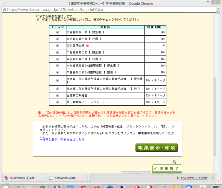Click the 印刷終了 button

point(167,169)
